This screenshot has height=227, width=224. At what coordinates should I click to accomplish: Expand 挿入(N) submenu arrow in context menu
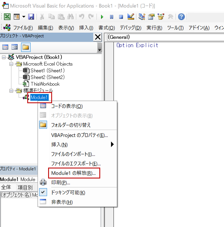coord(112,144)
